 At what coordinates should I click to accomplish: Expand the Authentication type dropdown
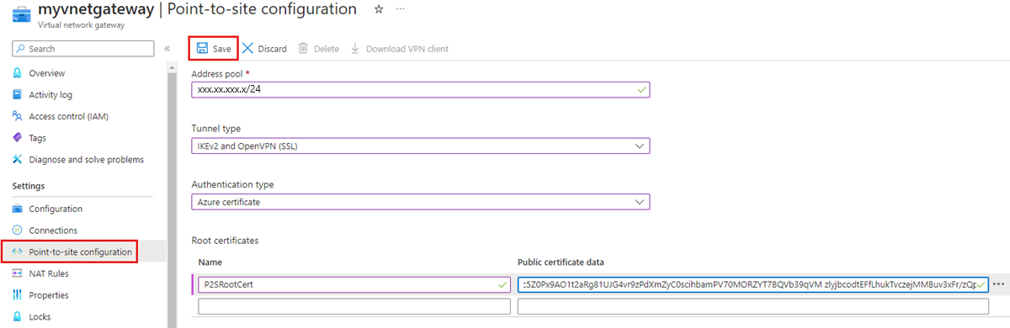(x=421, y=202)
